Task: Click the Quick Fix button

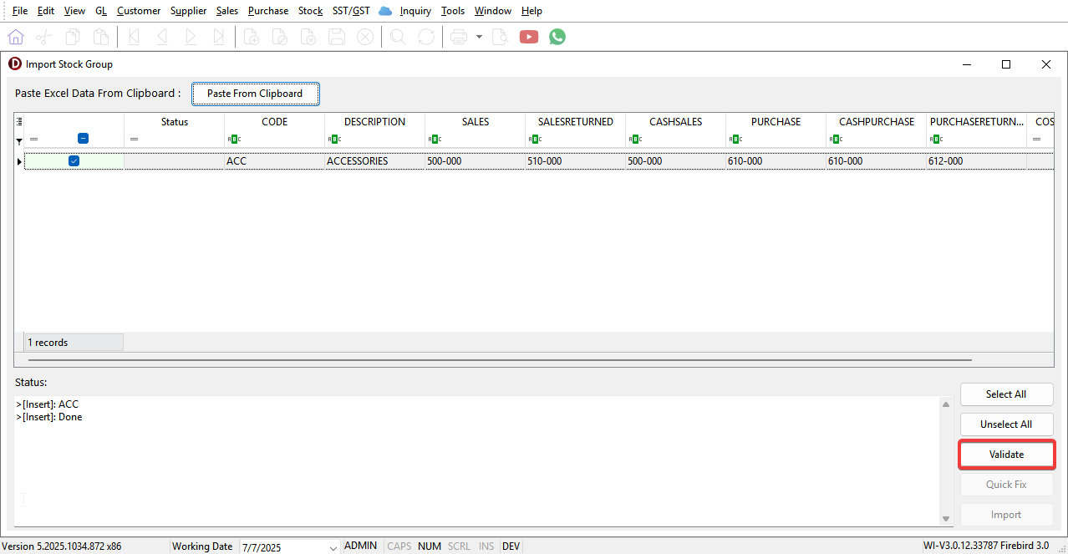Action: (1006, 485)
